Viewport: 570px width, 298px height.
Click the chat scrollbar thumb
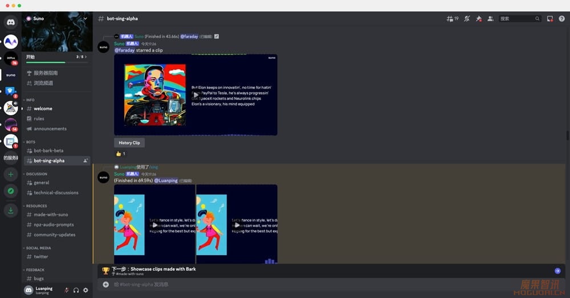(567, 135)
